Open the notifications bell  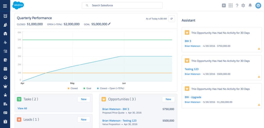(x=250, y=5)
